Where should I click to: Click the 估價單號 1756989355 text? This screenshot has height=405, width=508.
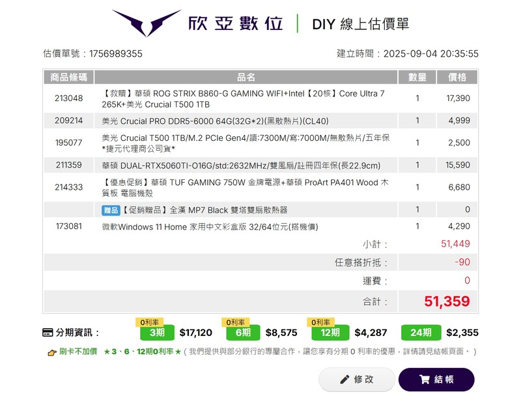point(92,53)
